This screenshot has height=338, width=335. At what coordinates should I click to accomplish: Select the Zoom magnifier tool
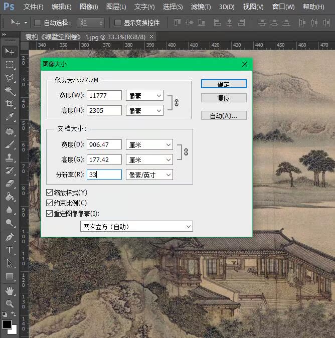(10, 303)
